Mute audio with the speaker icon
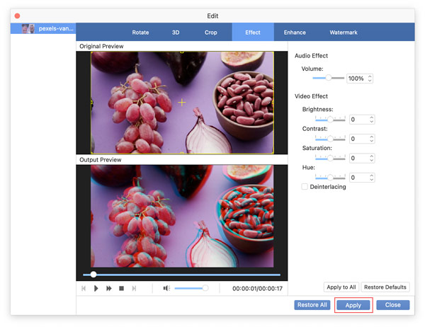This screenshot has height=327, width=425. coord(166,289)
